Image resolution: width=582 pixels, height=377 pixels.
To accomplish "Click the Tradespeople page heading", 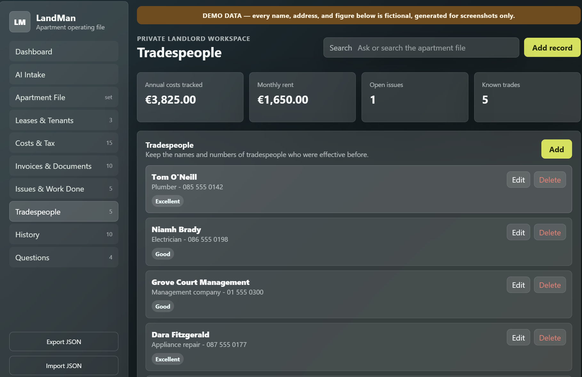I will pyautogui.click(x=179, y=52).
